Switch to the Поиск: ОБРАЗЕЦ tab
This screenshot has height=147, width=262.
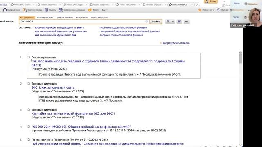(x=75, y=4)
